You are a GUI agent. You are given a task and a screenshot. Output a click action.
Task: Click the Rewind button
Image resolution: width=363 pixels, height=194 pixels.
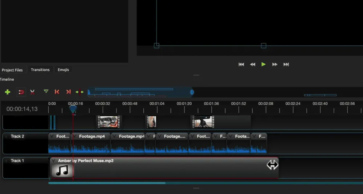click(253, 64)
